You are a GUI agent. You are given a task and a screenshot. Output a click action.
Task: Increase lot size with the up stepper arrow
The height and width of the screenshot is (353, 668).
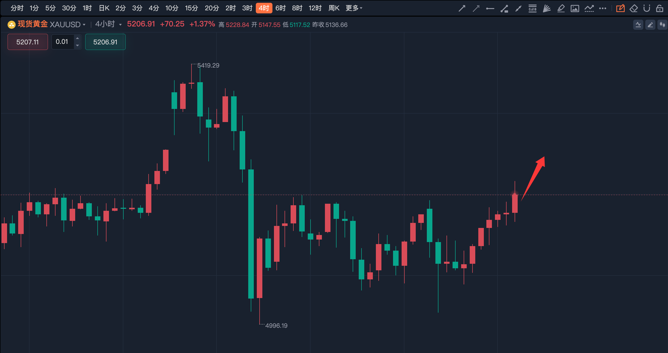[x=77, y=38]
